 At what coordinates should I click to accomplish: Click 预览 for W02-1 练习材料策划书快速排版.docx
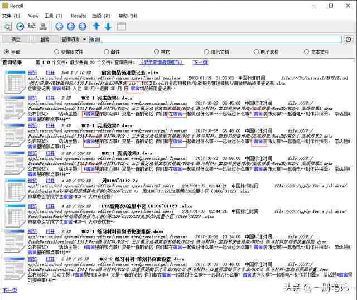[32, 231]
